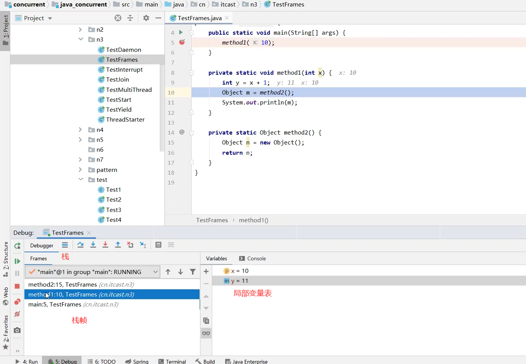Open ThreadStarter class in tree
The width and height of the screenshot is (526, 364).
125,119
